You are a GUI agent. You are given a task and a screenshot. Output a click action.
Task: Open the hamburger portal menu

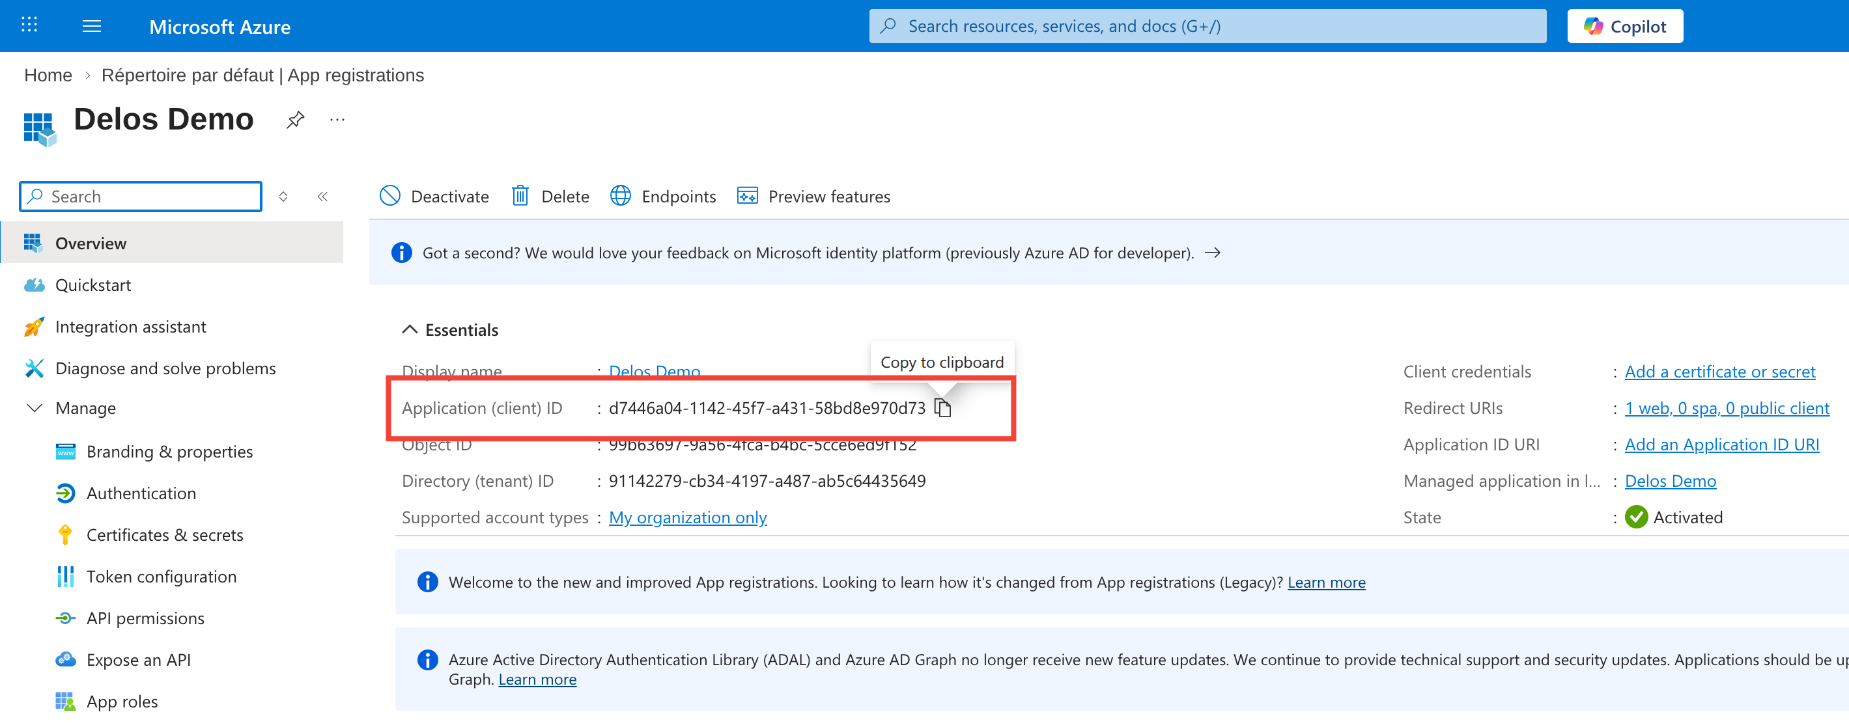pyautogui.click(x=92, y=26)
